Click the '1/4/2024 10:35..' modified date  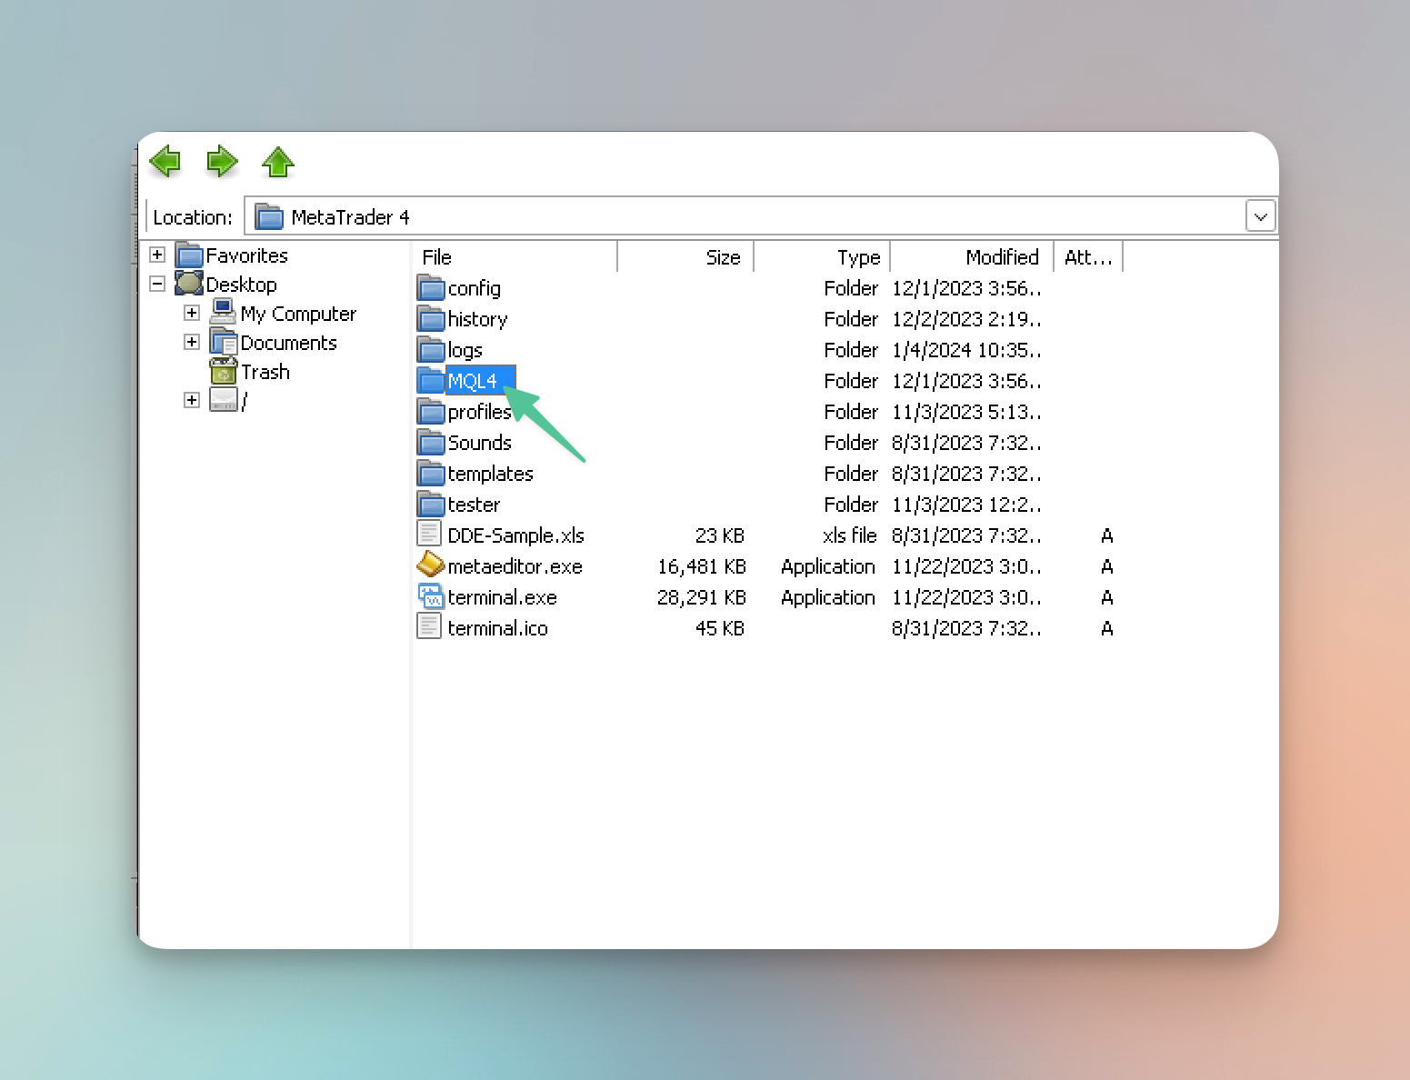click(967, 350)
